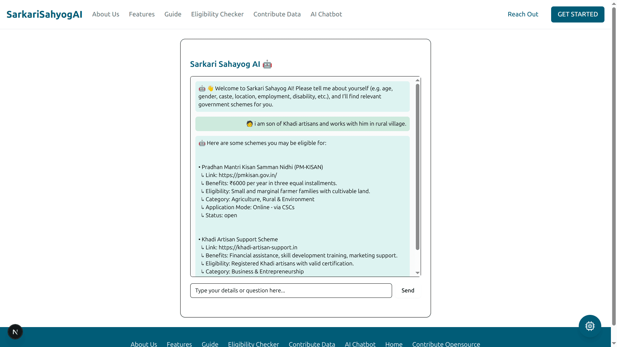Click the Home link in the footer
Screen dimensions: 617x347
394,344
